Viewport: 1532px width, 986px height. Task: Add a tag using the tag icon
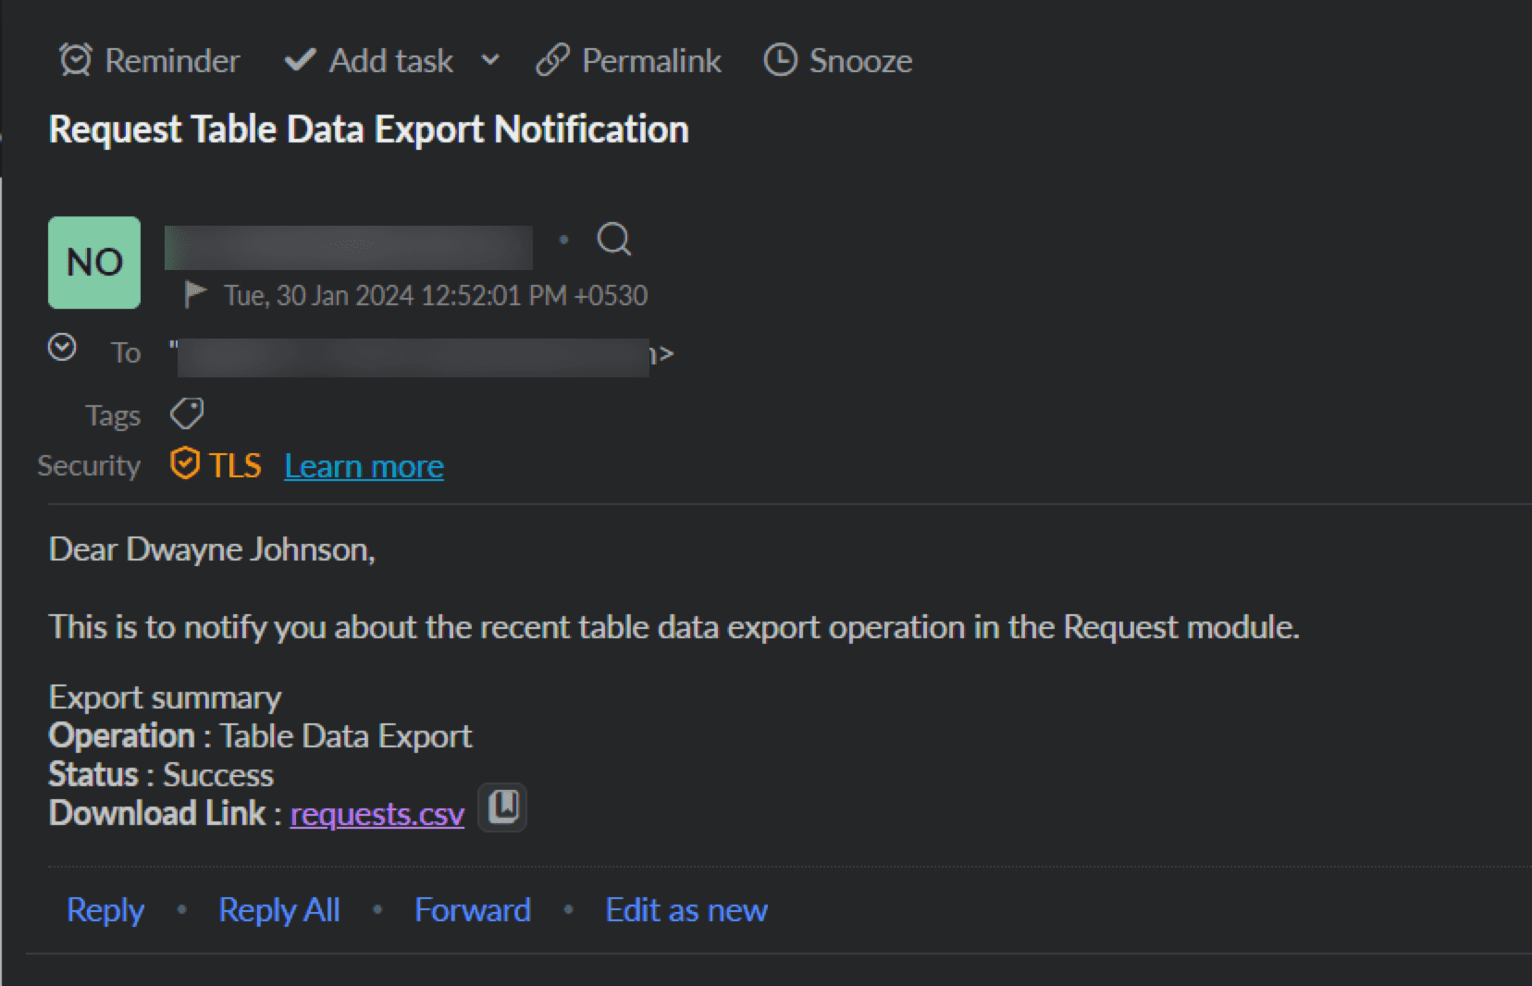(x=187, y=413)
